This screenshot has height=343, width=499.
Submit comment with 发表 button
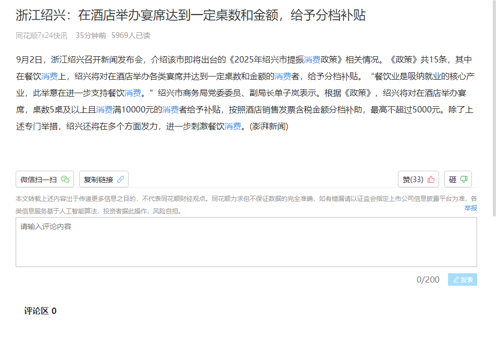463,280
